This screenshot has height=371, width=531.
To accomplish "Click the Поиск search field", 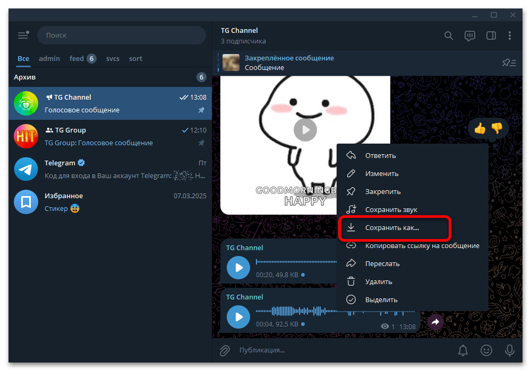I will point(122,35).
